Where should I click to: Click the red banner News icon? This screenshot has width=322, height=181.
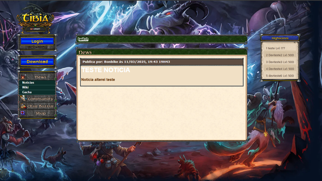23,77
